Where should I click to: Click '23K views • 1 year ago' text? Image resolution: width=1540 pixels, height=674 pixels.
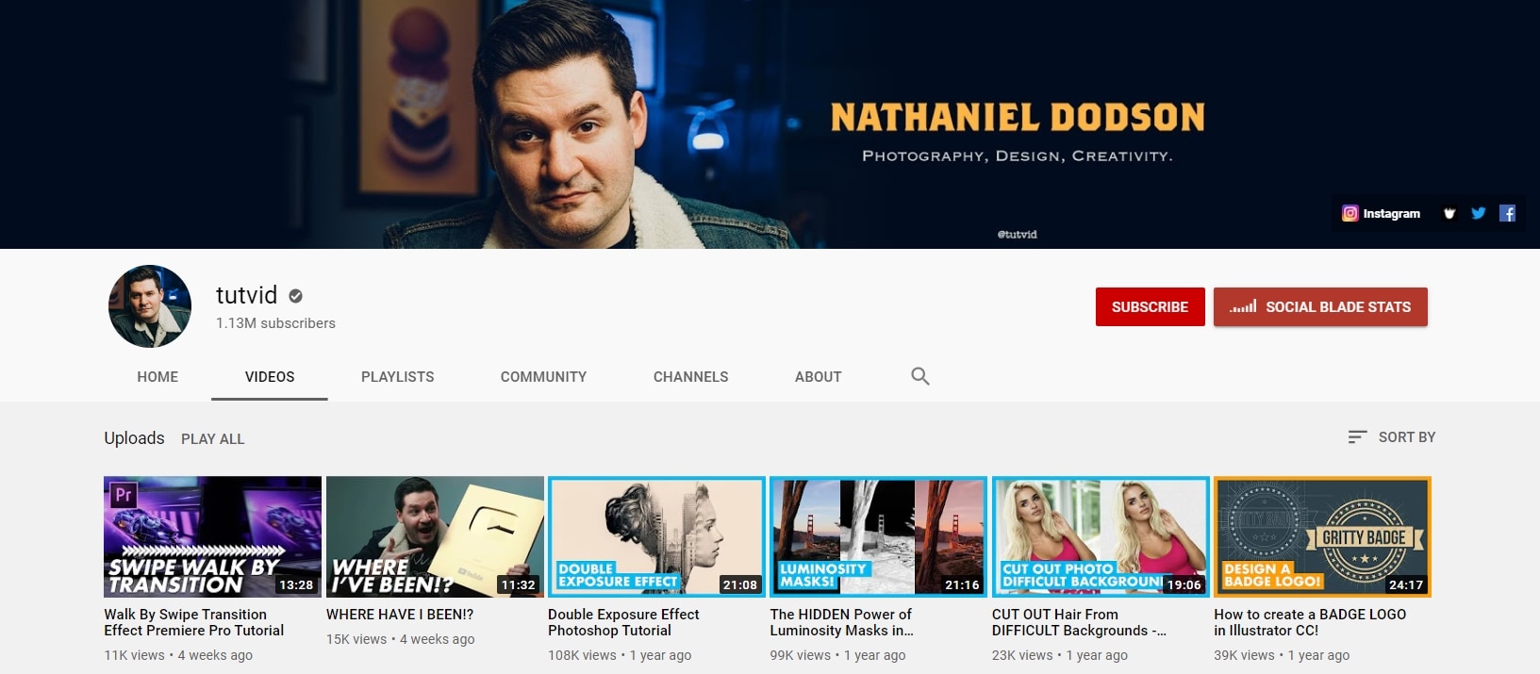click(1060, 655)
